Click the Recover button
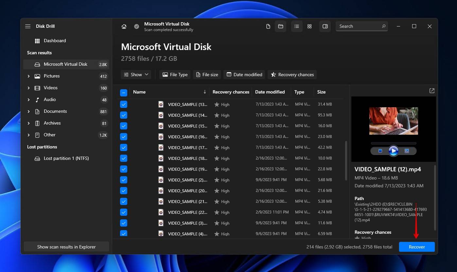The height and width of the screenshot is (272, 457). 416,247
